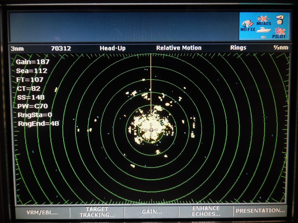
Task: Select the 3nm range indicator
Action: click(x=17, y=49)
